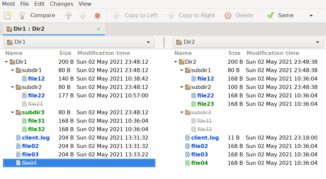Click the red stop icon

point(97,16)
